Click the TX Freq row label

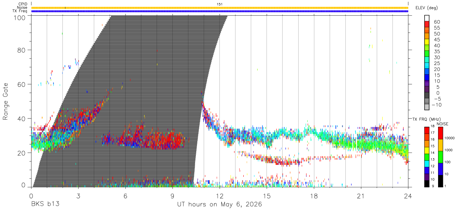(x=20, y=11)
